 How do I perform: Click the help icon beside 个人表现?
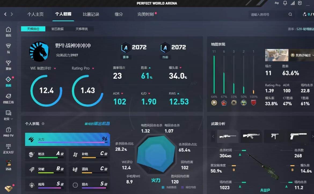coord(43,124)
